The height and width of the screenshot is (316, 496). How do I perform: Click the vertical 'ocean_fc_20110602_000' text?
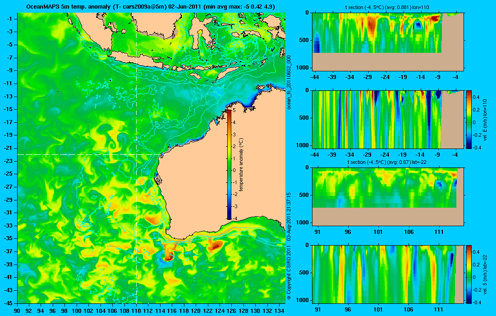289,82
